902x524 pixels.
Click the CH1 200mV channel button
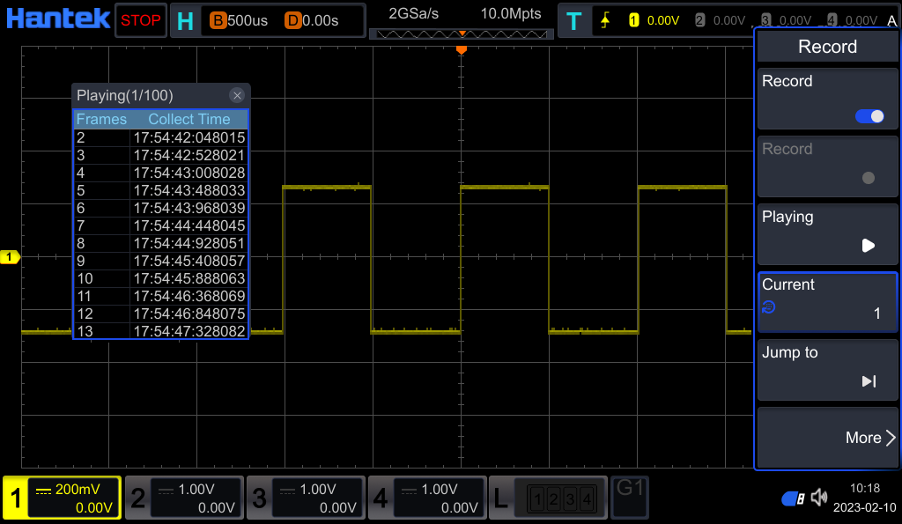61,498
